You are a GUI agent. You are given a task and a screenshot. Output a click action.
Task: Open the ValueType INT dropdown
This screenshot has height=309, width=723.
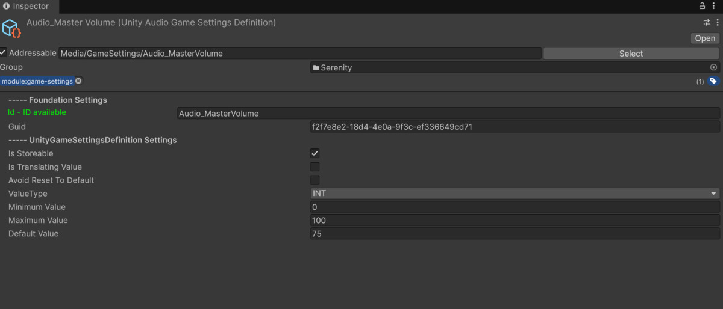(515, 194)
